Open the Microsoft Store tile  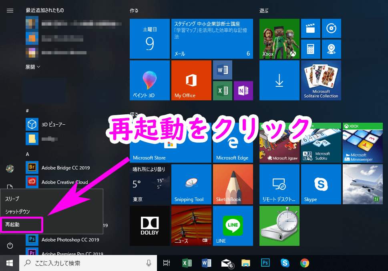point(171,143)
